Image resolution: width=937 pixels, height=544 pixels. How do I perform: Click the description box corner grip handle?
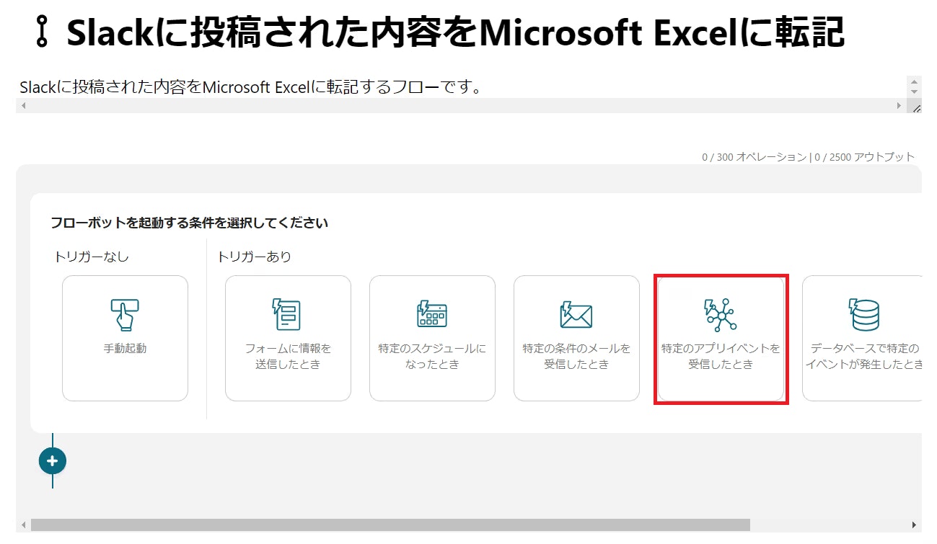tap(916, 107)
